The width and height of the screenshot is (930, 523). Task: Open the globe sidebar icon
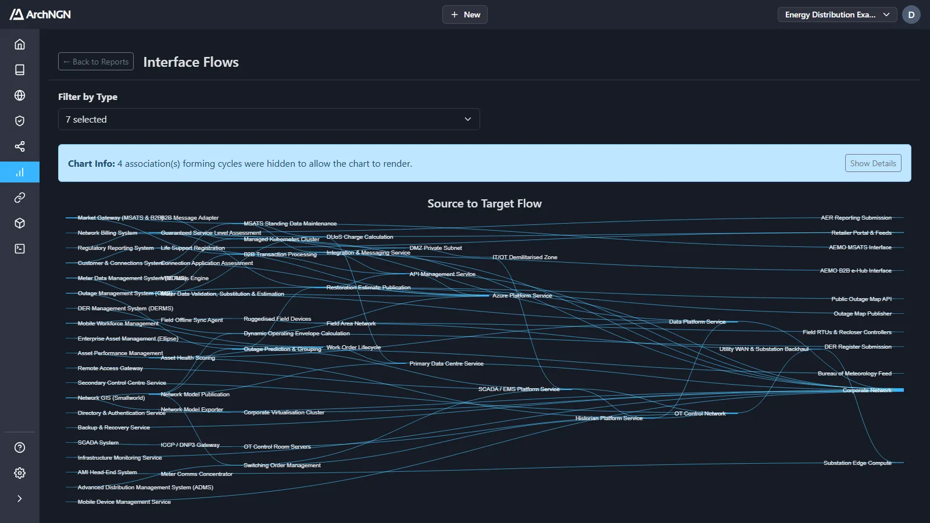tap(20, 95)
